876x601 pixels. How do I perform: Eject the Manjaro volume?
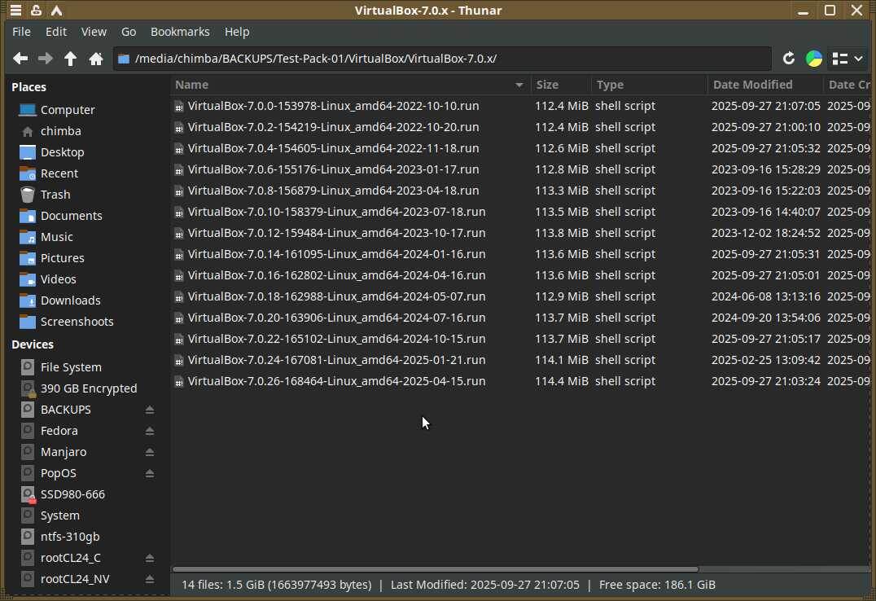pyautogui.click(x=150, y=452)
